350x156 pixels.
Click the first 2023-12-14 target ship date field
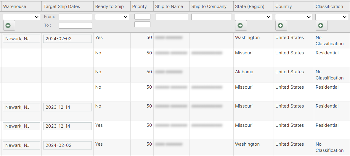[x=68, y=107]
